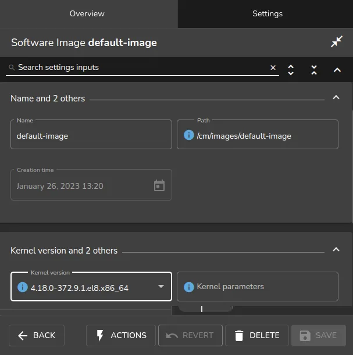
Task: Click the DELETE button
Action: click(257, 336)
